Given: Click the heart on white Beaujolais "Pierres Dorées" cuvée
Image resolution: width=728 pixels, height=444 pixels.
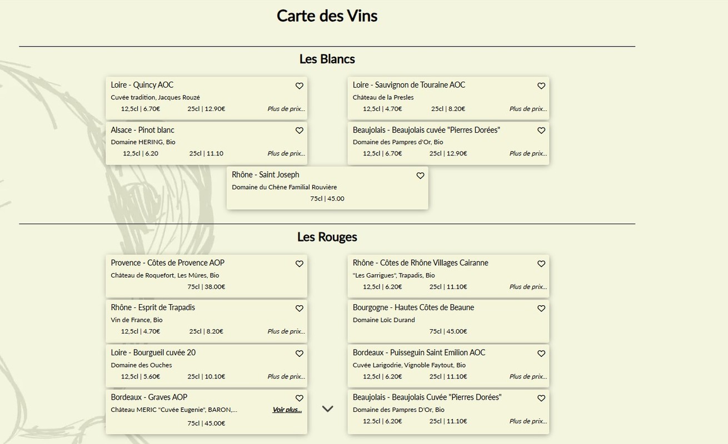Looking at the screenshot, I should tap(541, 130).
